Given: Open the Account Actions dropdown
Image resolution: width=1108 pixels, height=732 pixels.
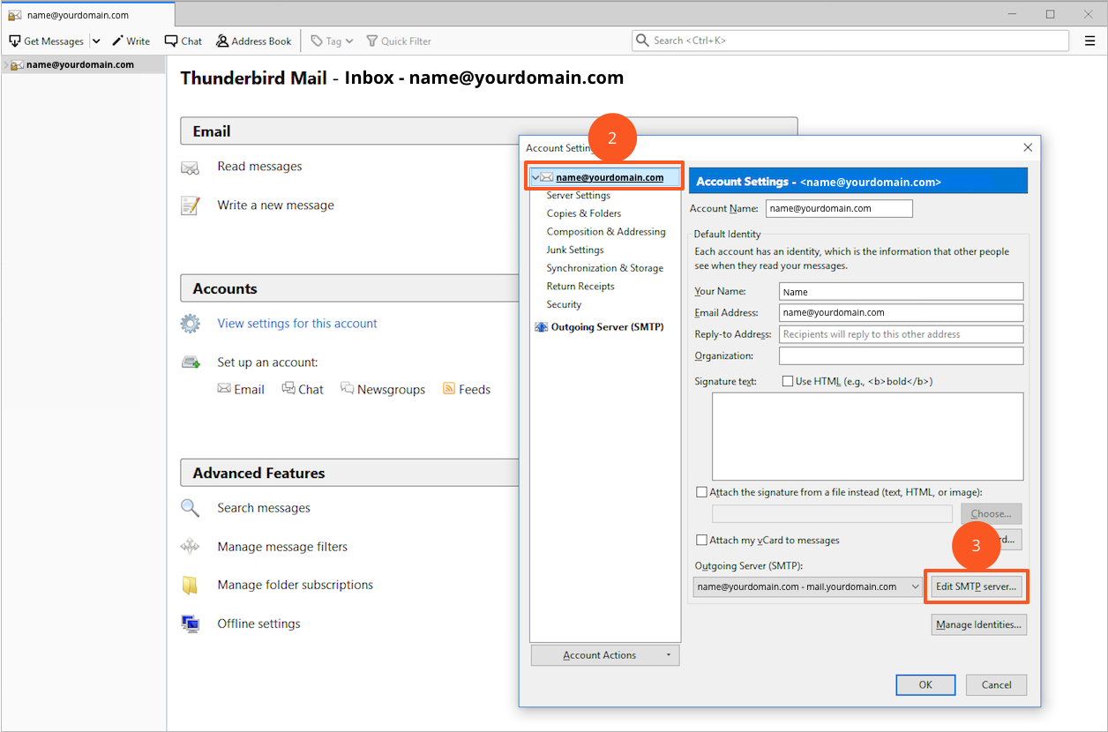Looking at the screenshot, I should pyautogui.click(x=605, y=655).
